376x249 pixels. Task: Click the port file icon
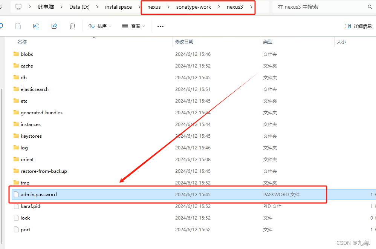coord(16,229)
